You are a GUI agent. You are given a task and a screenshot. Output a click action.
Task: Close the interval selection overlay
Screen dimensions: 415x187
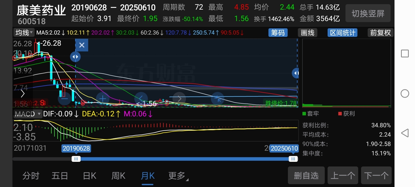[x=82, y=45]
